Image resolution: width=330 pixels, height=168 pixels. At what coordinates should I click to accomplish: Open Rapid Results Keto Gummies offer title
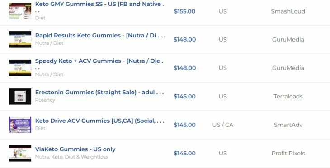click(100, 35)
